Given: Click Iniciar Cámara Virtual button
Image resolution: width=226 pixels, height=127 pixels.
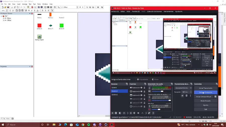Looking at the screenshot, I should click(x=203, y=97).
